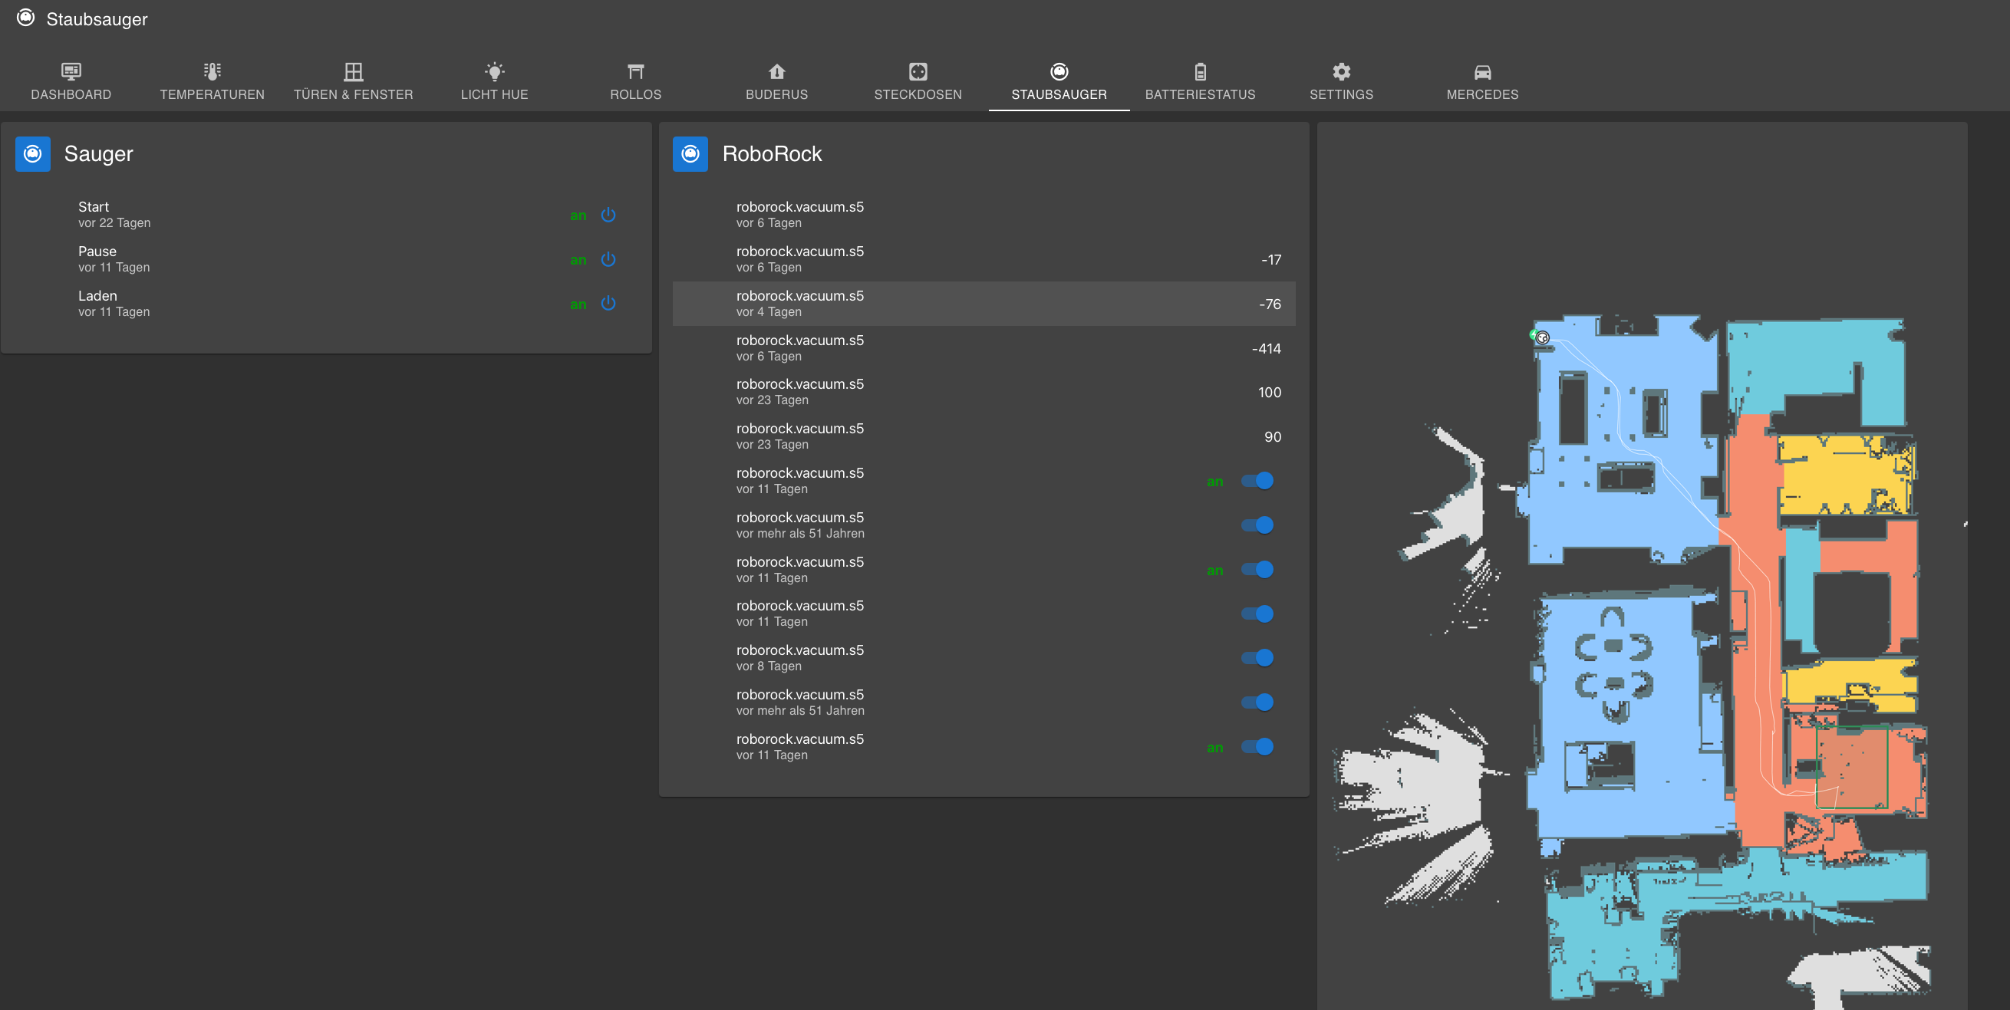This screenshot has width=2010, height=1010.
Task: Click the Staubsauger header logo icon
Action: (x=26, y=18)
